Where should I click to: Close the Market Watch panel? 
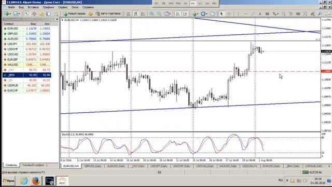pos(57,19)
